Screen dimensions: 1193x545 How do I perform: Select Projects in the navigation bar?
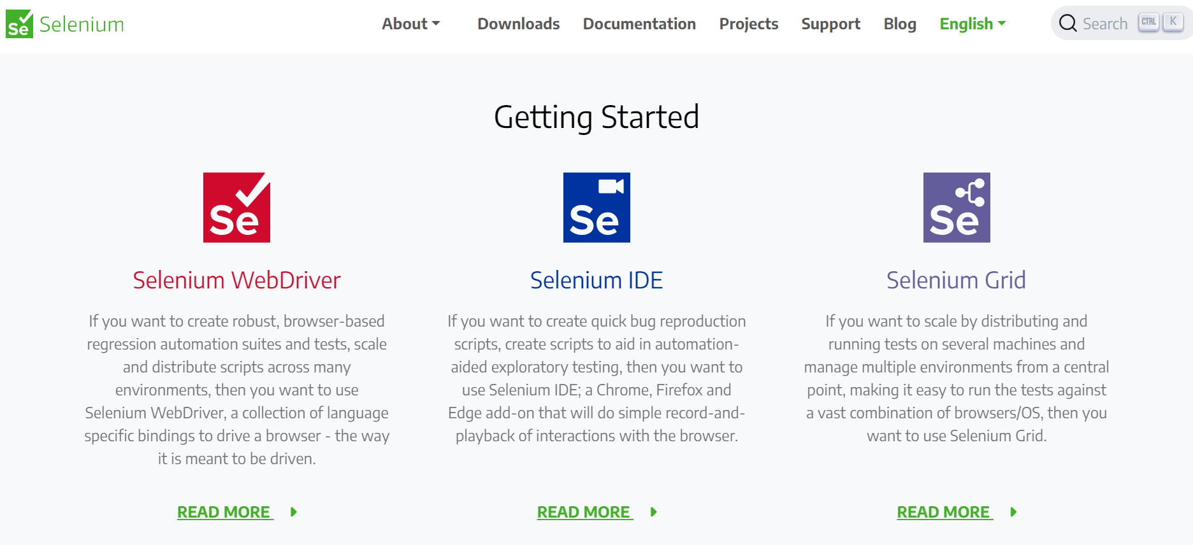(748, 24)
